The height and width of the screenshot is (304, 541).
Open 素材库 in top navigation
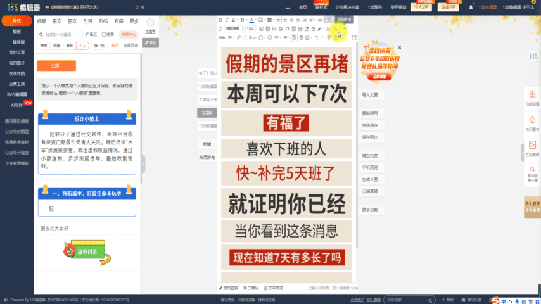pos(321,7)
